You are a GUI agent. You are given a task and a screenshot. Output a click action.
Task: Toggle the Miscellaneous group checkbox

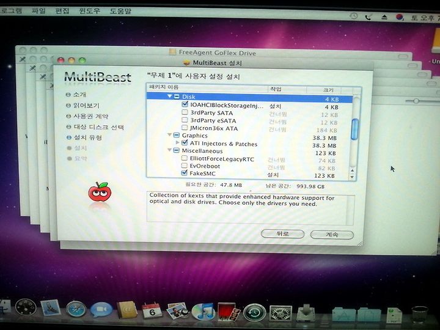pos(176,151)
